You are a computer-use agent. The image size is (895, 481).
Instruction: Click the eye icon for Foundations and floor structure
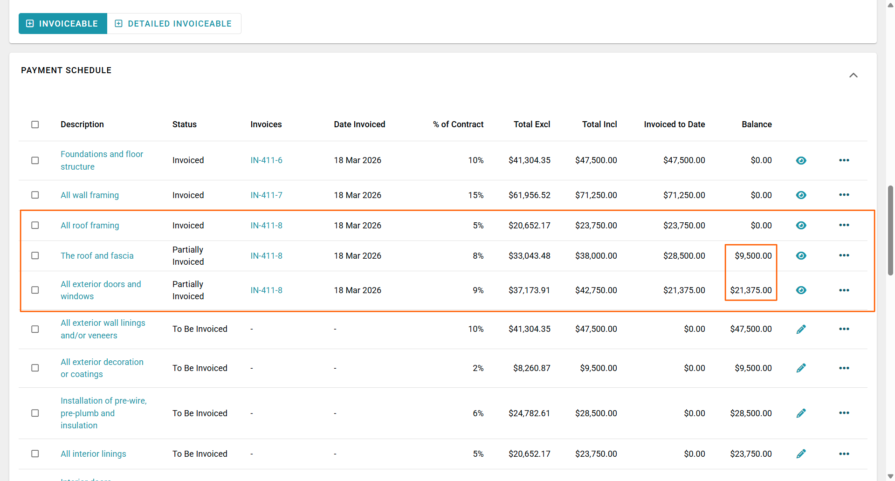801,160
